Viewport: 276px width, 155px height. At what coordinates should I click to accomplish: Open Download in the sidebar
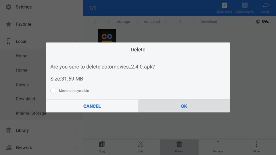[x=25, y=99]
